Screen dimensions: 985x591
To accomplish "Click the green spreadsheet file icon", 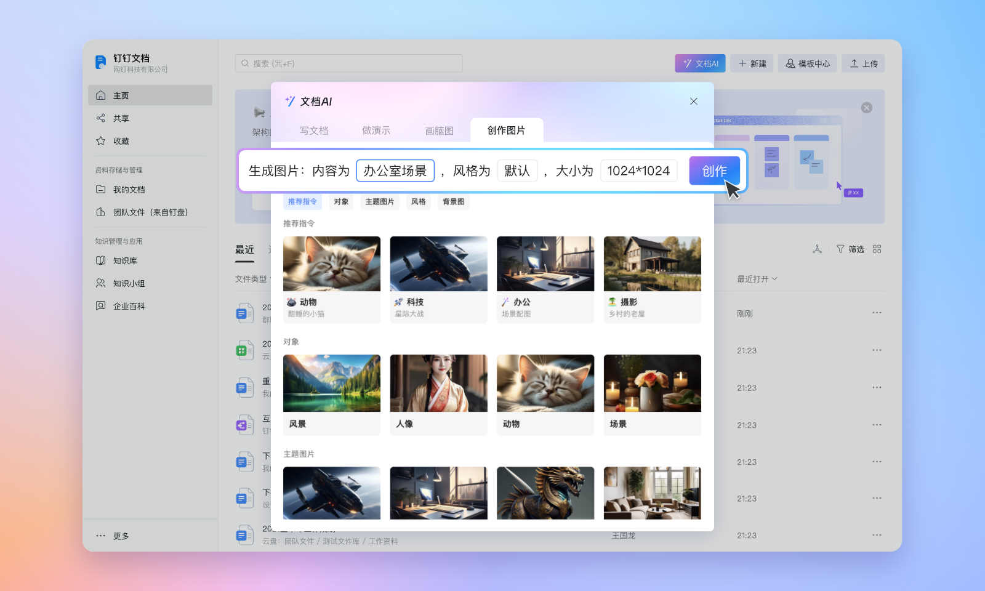I will coord(244,350).
